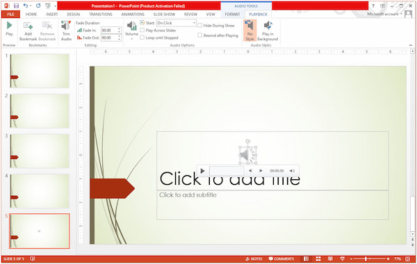Click the speaker audio icon on slide
417x264 pixels.
tap(248, 155)
